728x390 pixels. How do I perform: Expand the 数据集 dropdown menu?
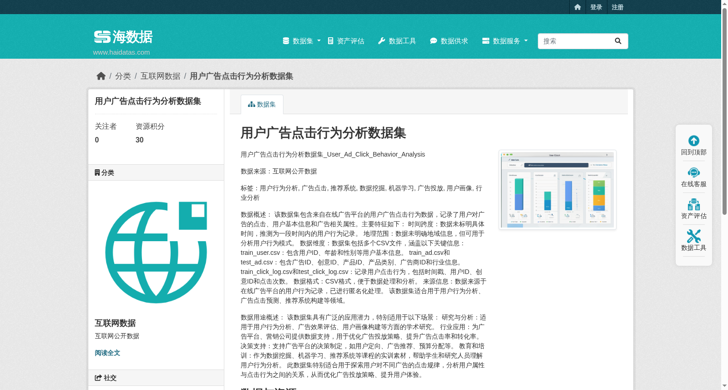tap(302, 41)
